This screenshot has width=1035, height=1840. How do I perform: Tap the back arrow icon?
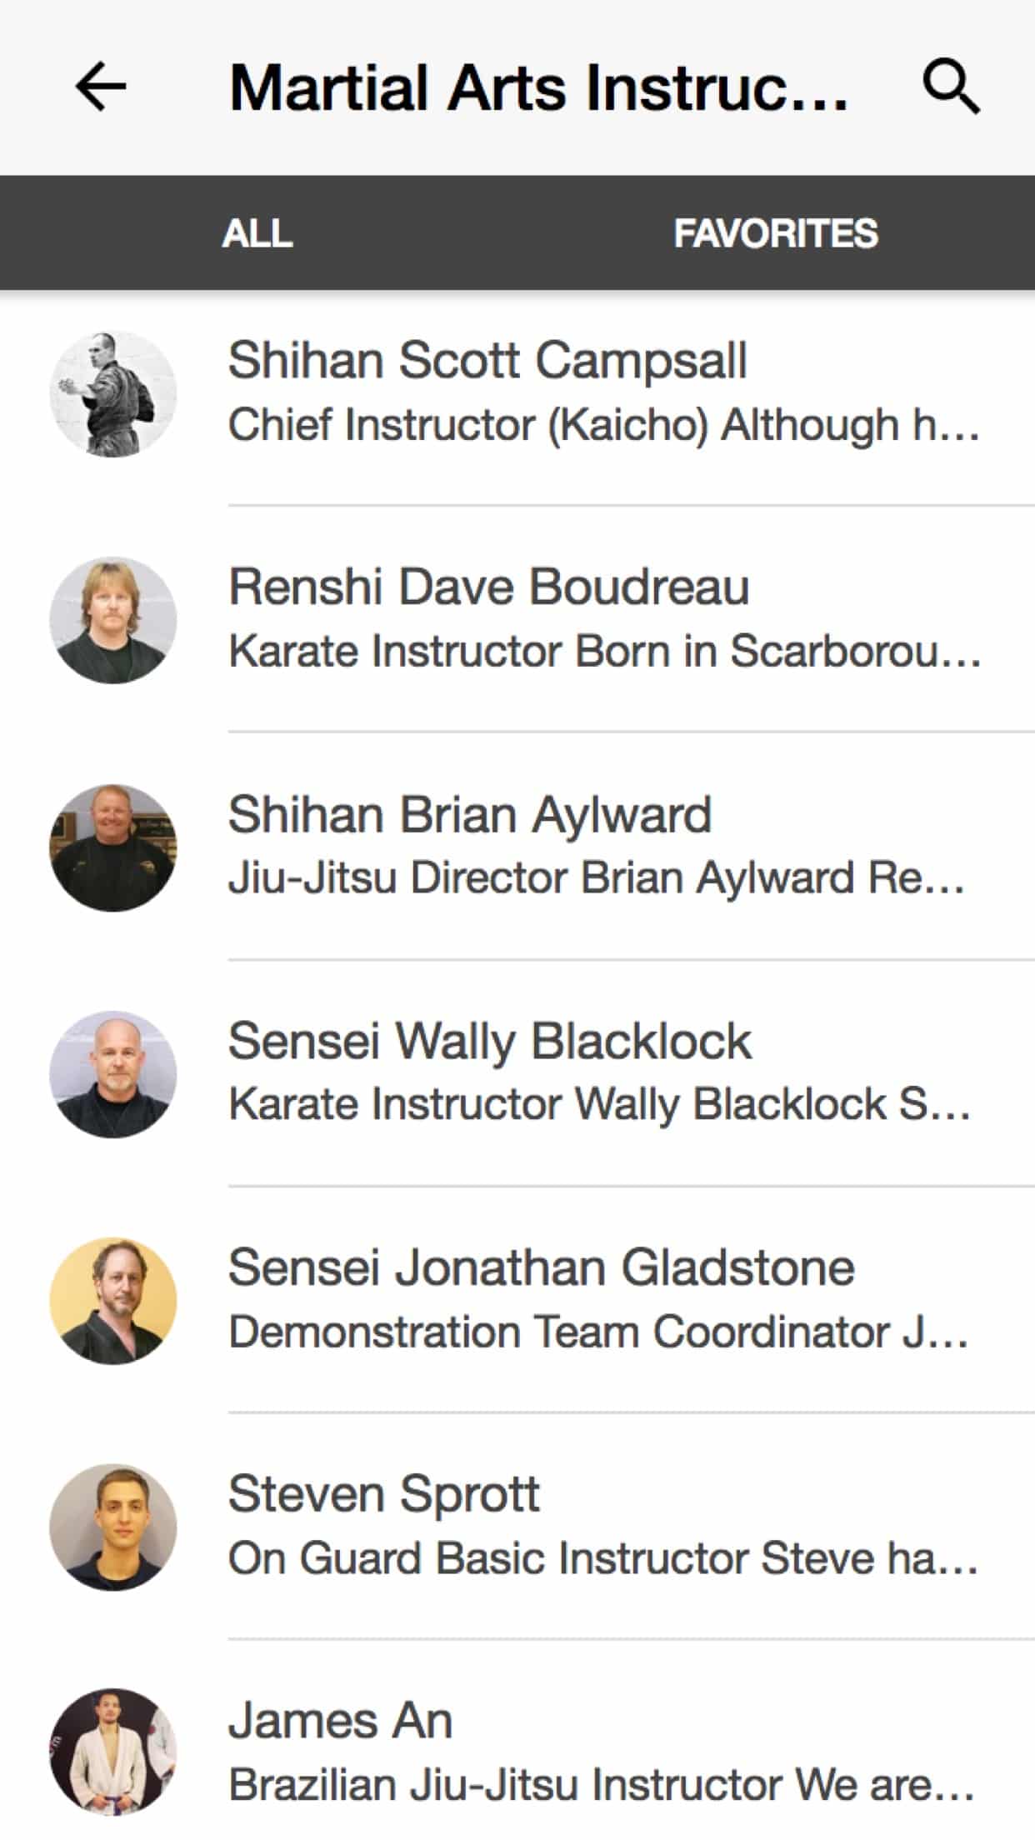point(101,87)
